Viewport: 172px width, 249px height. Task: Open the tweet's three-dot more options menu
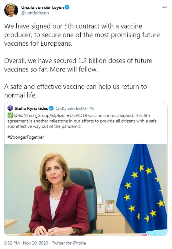click(164, 7)
